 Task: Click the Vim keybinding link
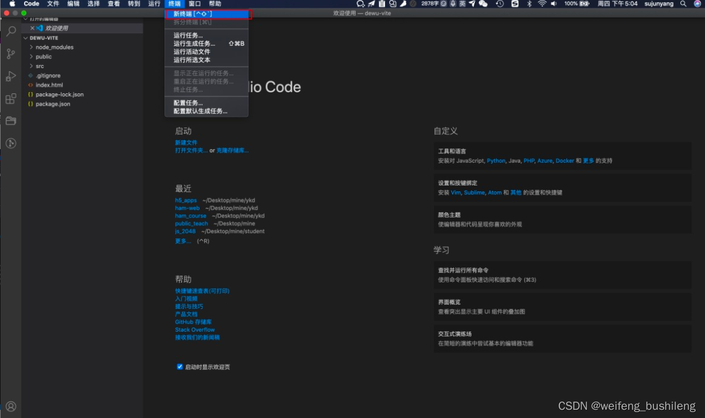click(456, 193)
